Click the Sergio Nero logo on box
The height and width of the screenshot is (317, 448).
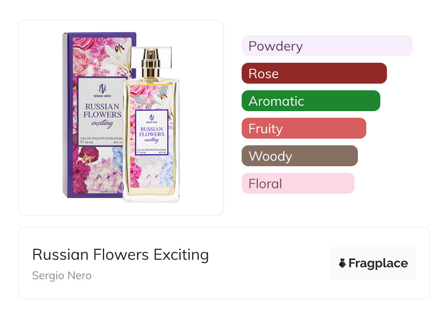coord(102,90)
